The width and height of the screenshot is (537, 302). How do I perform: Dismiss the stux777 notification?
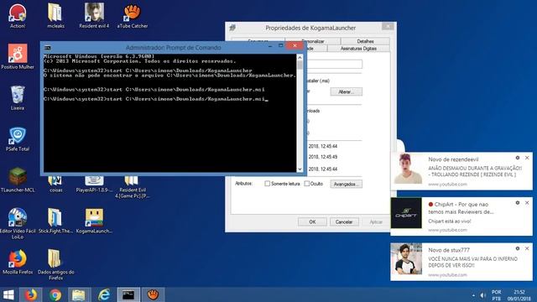(527, 248)
